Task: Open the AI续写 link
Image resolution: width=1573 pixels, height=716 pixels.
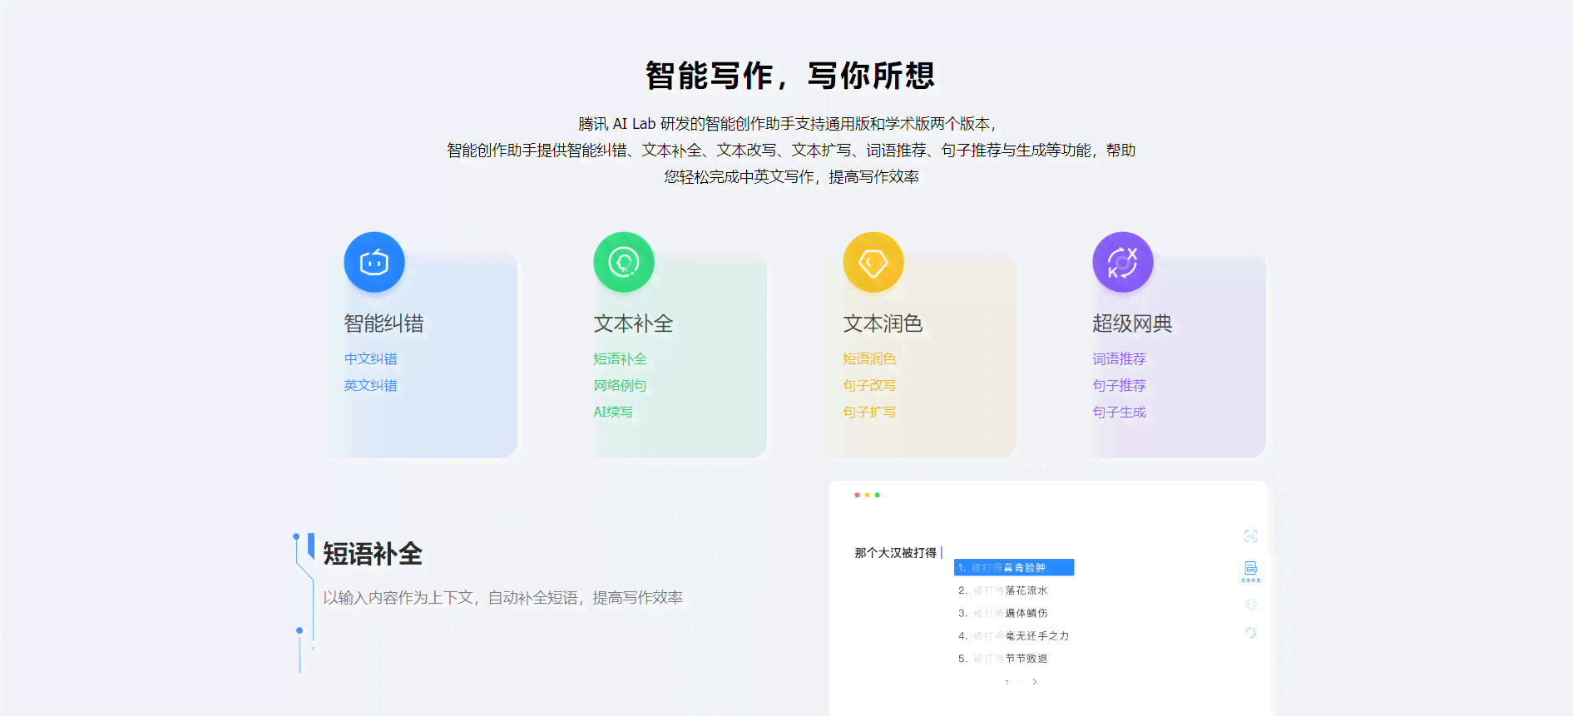Action: click(613, 412)
